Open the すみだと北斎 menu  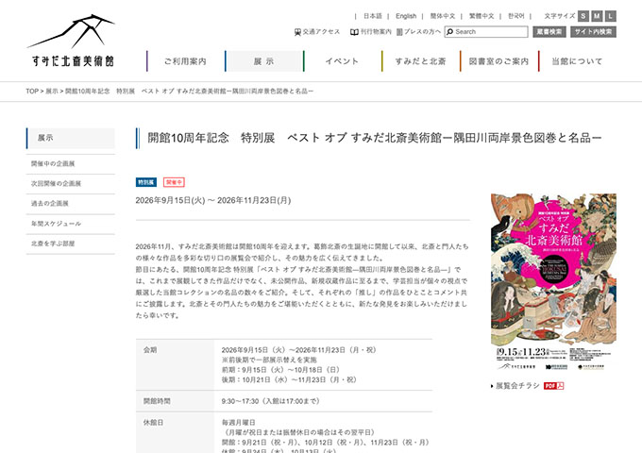420,61
